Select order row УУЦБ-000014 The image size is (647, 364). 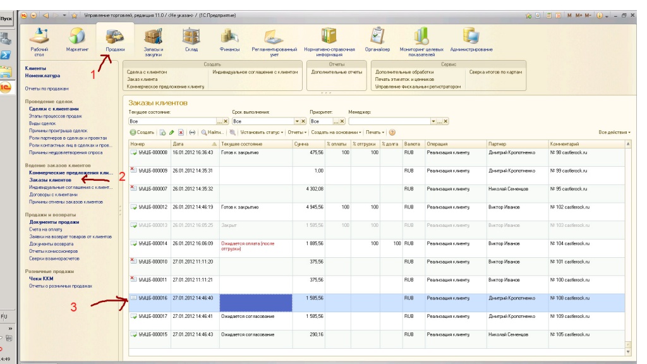377,248
